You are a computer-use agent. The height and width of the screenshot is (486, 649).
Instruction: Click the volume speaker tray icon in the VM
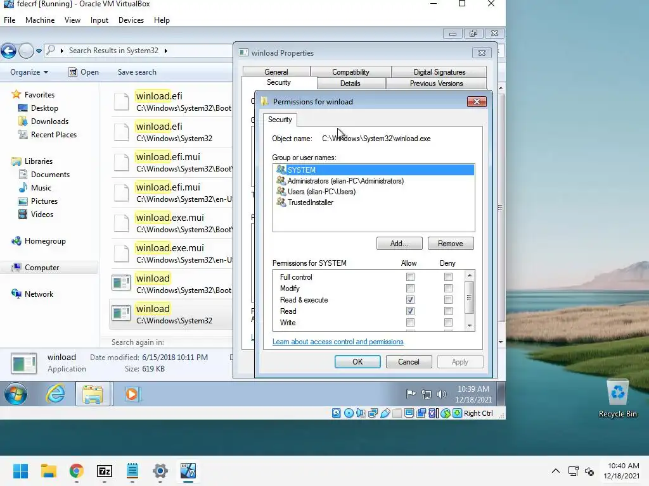coord(442,394)
